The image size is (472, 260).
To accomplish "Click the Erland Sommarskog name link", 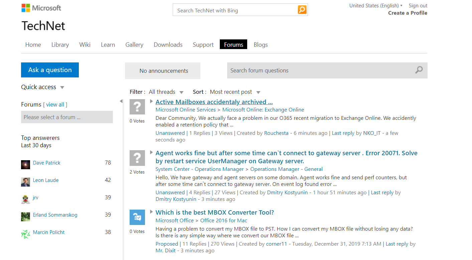I will point(55,215).
